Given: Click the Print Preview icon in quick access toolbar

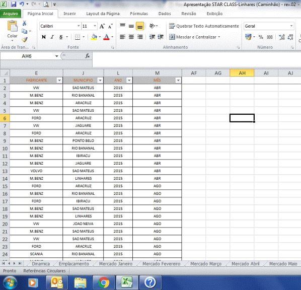Looking at the screenshot, I should 46,4.
